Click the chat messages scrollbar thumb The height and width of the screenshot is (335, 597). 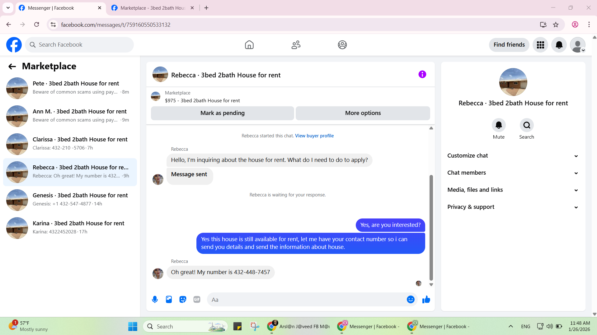431,228
